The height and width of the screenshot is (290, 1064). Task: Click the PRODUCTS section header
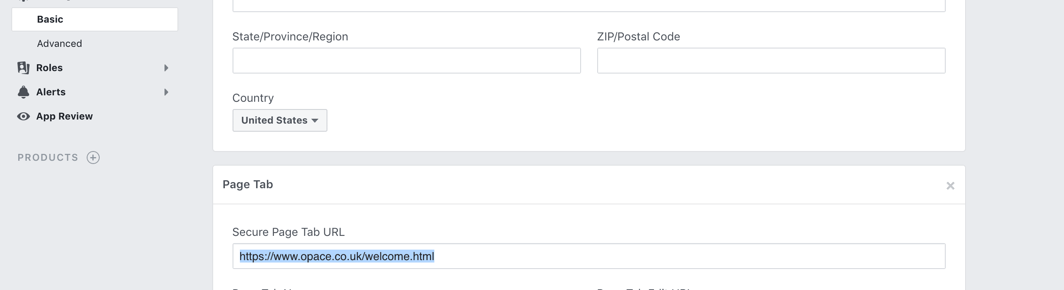(48, 158)
